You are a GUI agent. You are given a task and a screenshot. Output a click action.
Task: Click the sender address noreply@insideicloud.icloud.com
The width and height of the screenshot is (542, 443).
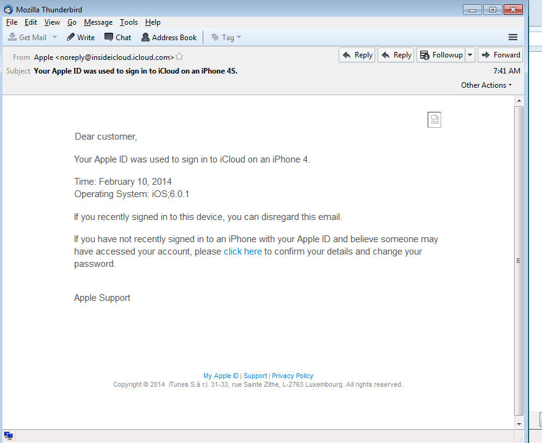click(114, 57)
